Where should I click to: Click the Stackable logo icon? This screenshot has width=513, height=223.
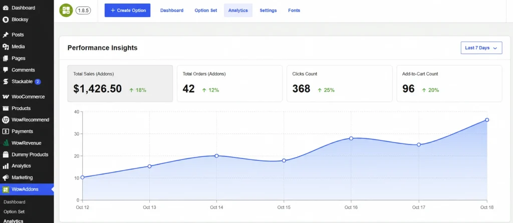tap(6, 81)
